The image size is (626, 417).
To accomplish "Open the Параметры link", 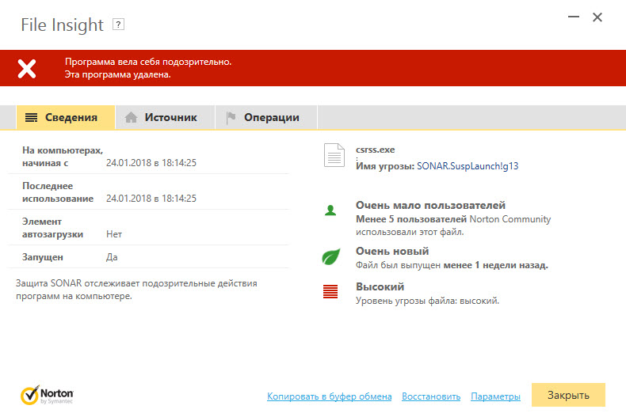I will point(495,396).
